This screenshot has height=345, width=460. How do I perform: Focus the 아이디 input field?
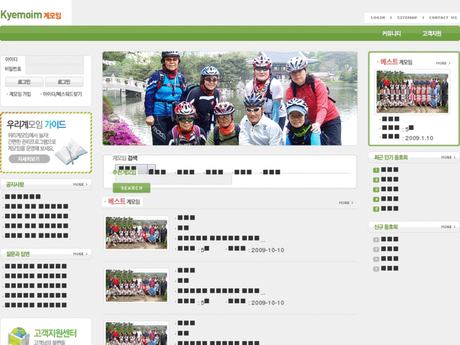click(x=54, y=60)
